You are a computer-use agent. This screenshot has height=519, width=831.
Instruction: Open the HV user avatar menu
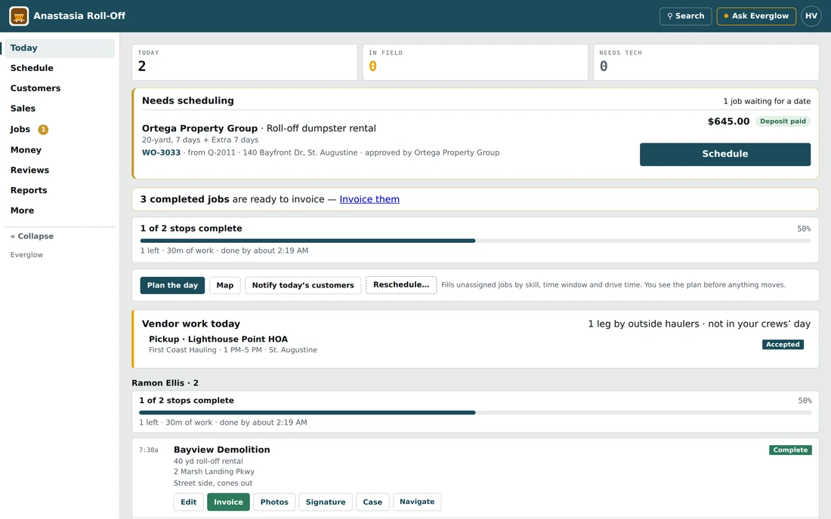pyautogui.click(x=811, y=16)
